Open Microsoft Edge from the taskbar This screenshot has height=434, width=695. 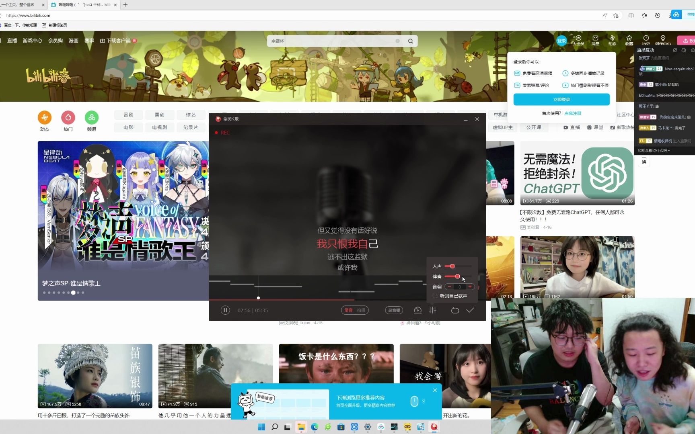(315, 427)
